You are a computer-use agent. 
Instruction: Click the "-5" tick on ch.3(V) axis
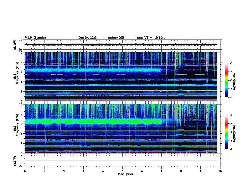[21, 166]
